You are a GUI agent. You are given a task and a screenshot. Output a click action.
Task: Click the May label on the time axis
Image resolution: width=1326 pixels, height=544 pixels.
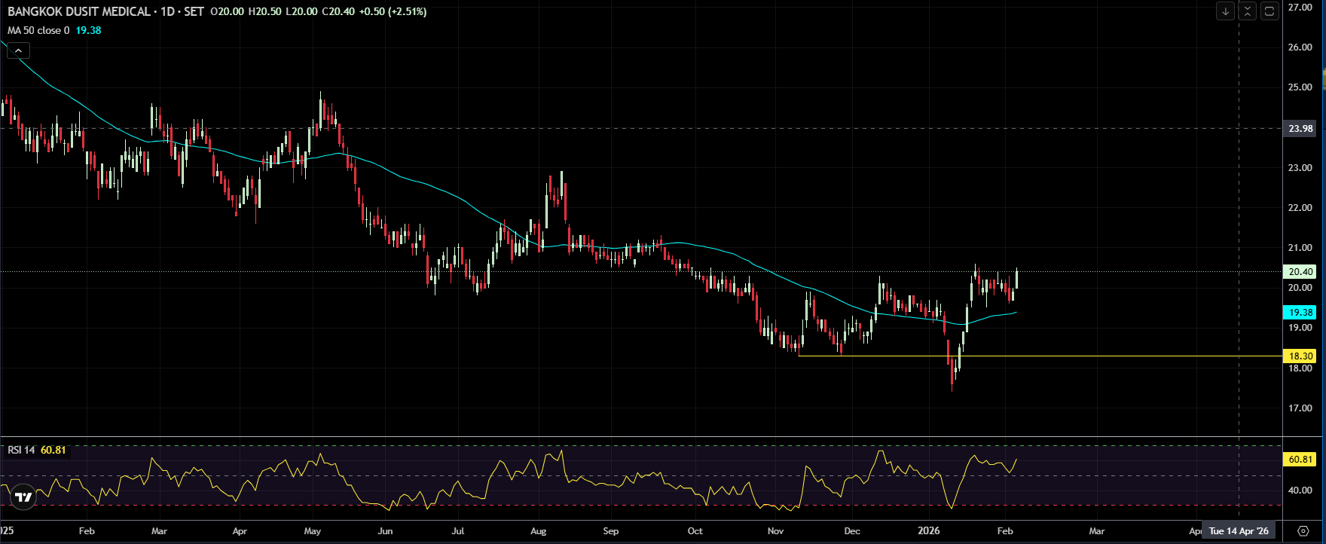coord(313,531)
